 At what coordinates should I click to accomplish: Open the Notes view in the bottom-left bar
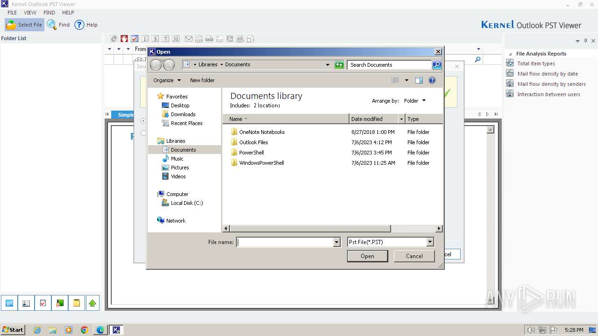coord(76,303)
